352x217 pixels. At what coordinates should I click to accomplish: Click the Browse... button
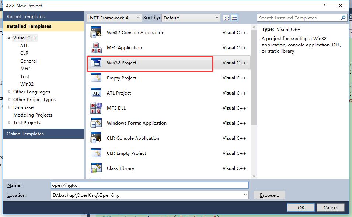pos(269,195)
